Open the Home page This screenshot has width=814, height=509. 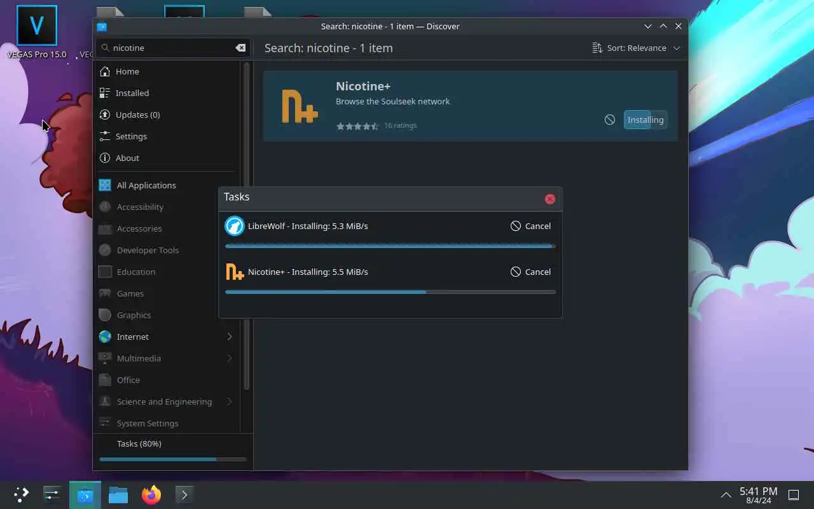pyautogui.click(x=167, y=71)
